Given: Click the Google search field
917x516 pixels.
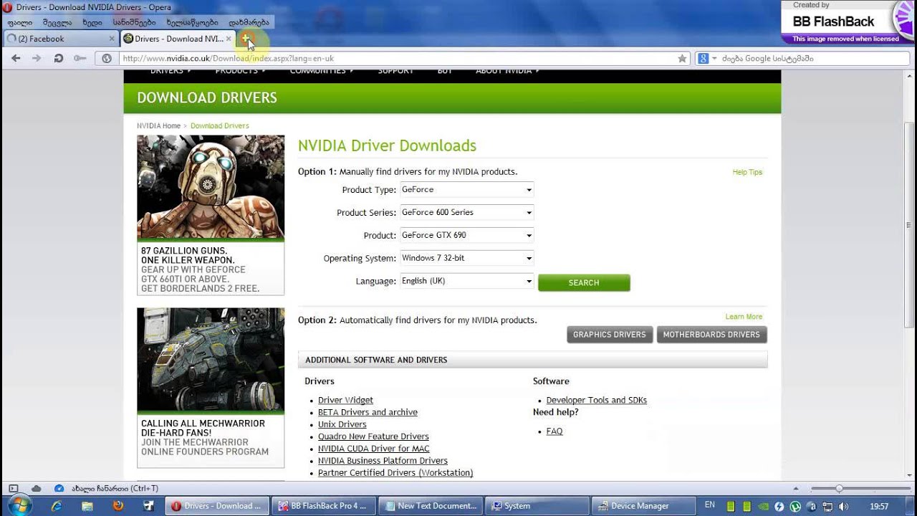Looking at the screenshot, I should tap(813, 59).
